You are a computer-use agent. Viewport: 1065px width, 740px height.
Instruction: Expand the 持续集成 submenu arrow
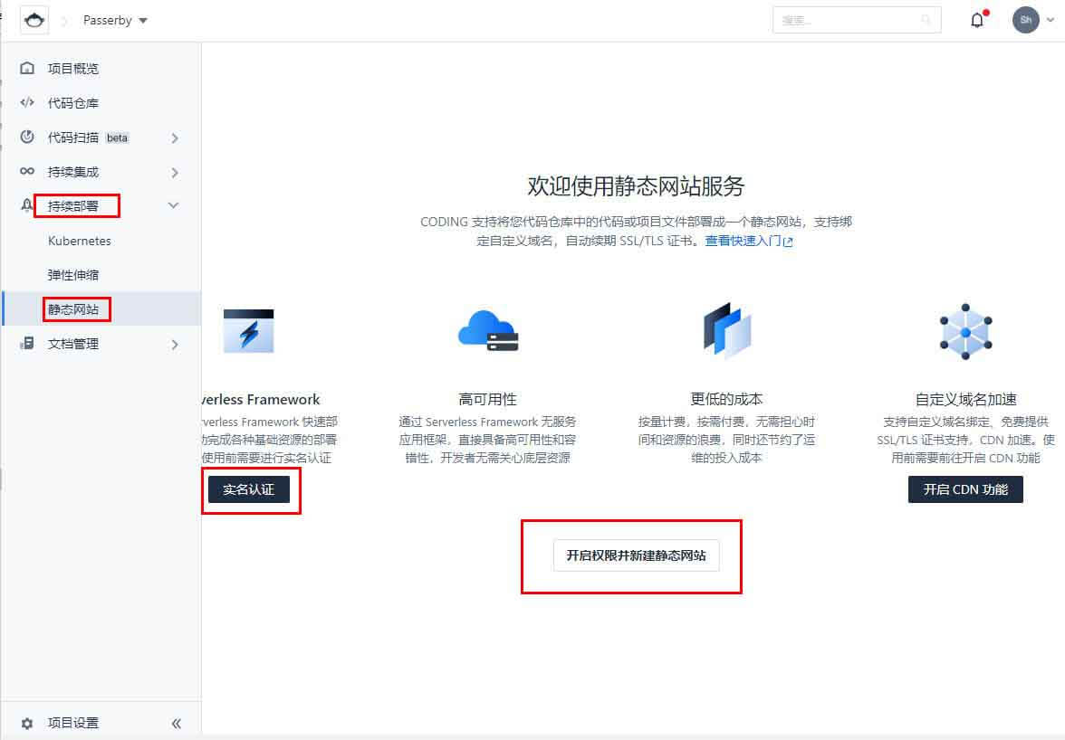click(x=175, y=173)
